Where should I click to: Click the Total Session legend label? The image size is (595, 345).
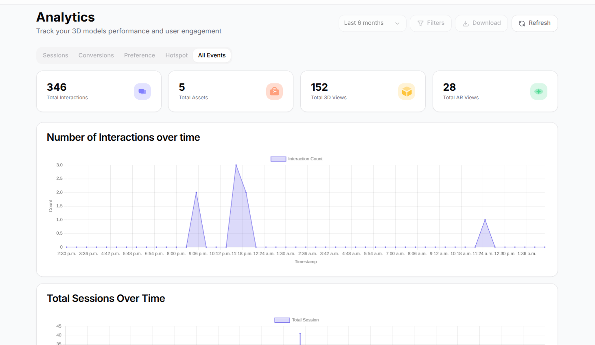pos(305,320)
